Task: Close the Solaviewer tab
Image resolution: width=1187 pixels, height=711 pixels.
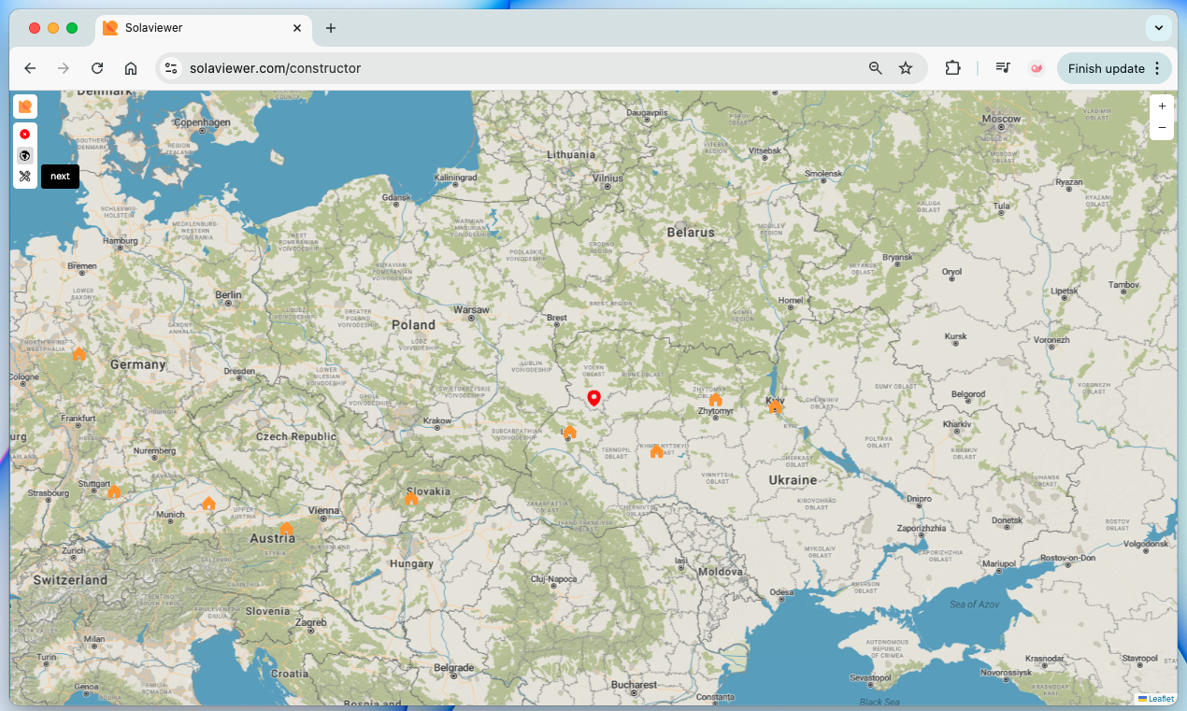Action: click(x=298, y=28)
